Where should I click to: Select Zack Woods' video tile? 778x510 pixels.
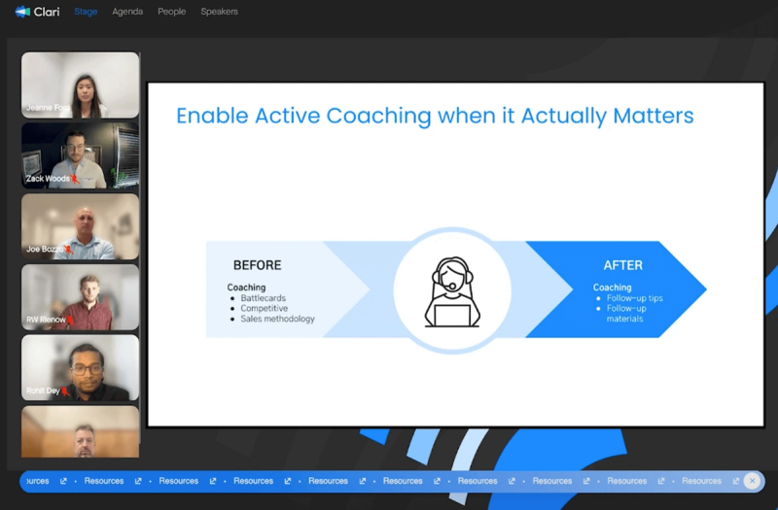tap(81, 155)
